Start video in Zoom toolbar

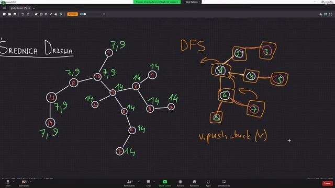24,183
